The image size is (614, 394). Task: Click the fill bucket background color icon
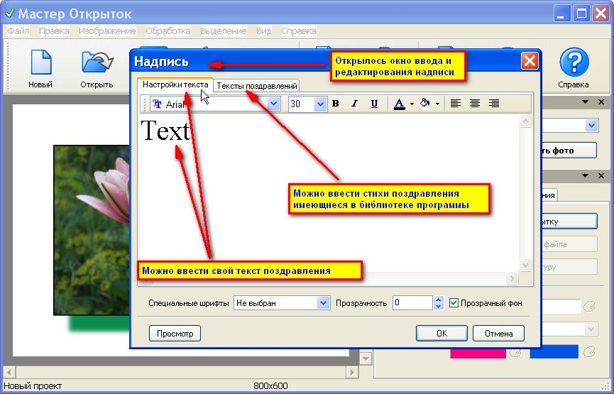425,104
